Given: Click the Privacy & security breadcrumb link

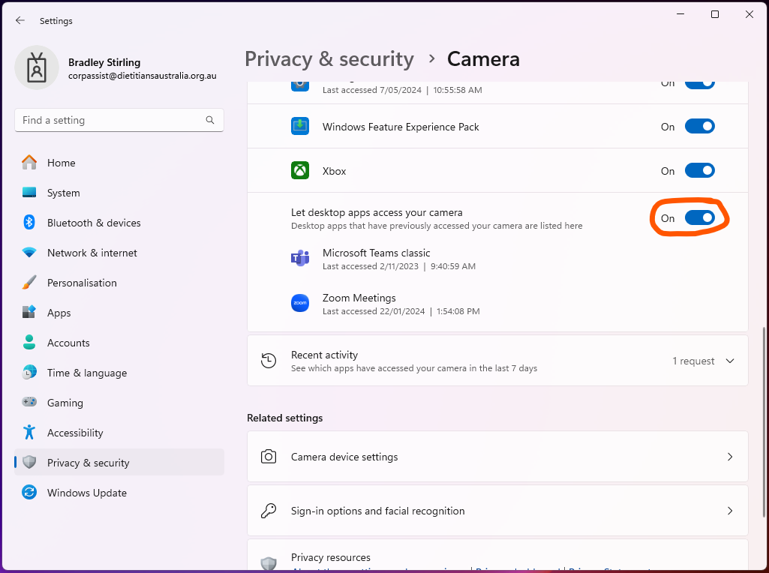Looking at the screenshot, I should point(329,58).
